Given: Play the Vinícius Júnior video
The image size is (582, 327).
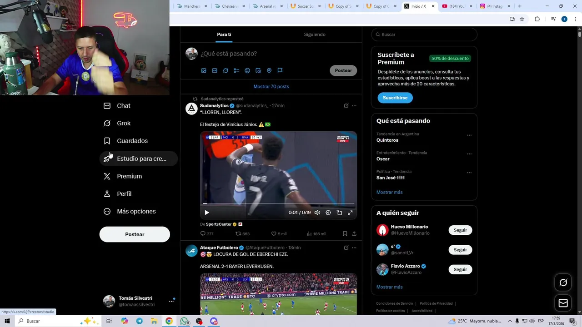Looking at the screenshot, I should tap(207, 213).
